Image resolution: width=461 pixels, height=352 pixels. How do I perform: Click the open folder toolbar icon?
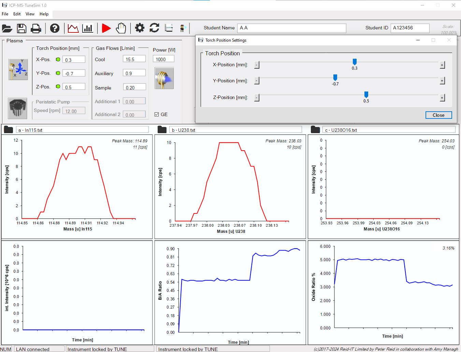click(x=7, y=28)
